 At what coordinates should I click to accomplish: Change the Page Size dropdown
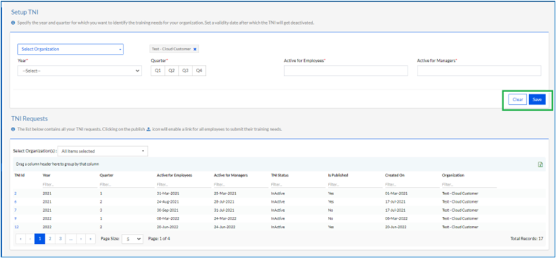click(132, 239)
